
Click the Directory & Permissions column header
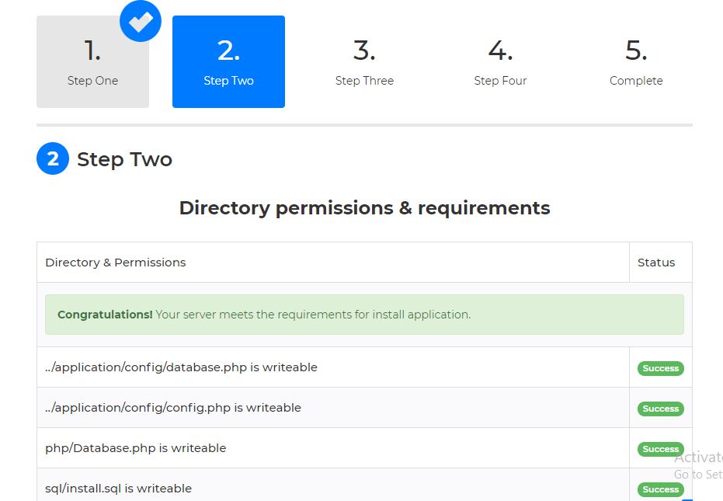pos(116,263)
